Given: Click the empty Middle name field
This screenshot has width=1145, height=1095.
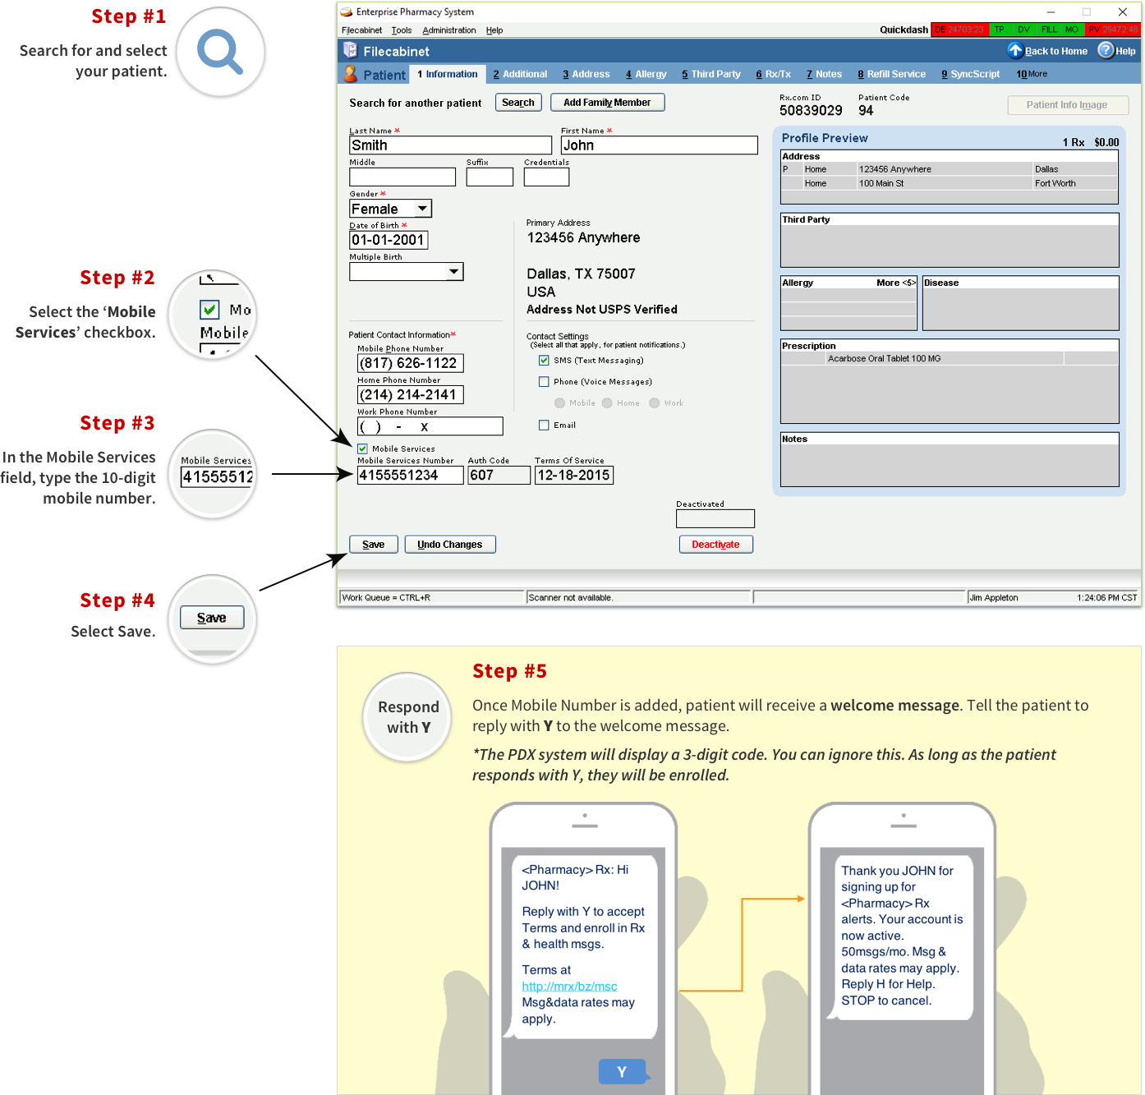Looking at the screenshot, I should (402, 177).
